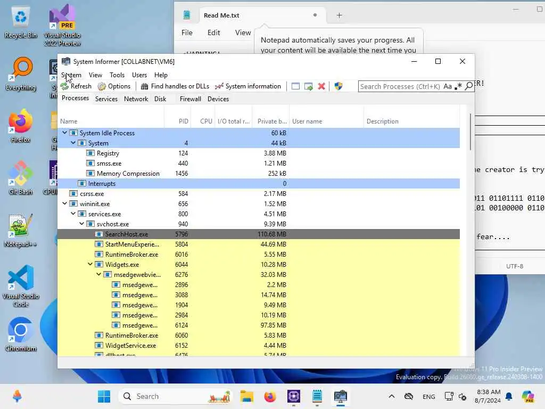Select Memory Compression process row

259,173
